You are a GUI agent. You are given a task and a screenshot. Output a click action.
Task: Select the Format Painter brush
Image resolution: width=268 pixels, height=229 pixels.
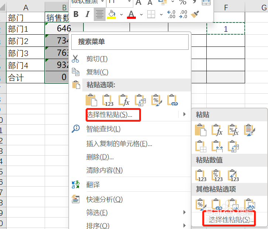tap(195, 14)
